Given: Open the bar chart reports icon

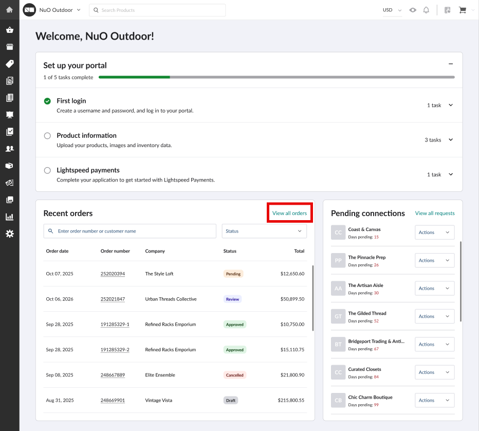Looking at the screenshot, I should point(9,217).
